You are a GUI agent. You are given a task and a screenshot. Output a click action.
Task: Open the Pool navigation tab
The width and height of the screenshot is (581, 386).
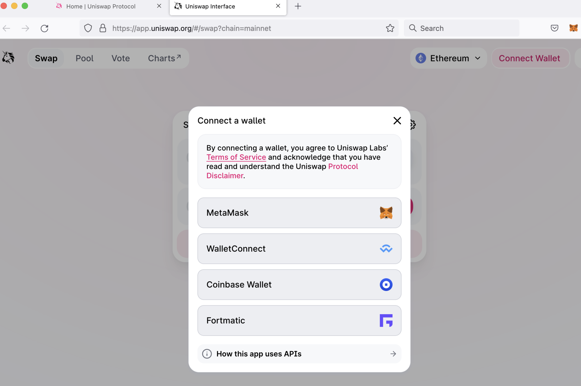tap(84, 58)
